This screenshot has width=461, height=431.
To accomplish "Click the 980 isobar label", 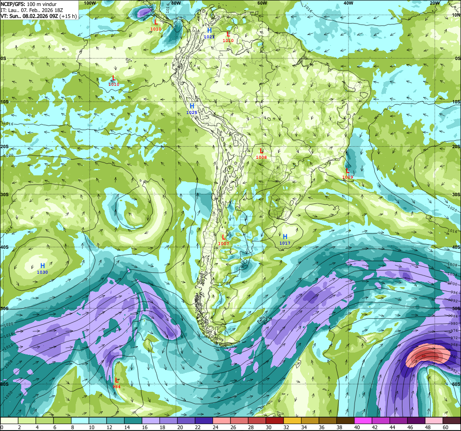I will pos(454,323).
